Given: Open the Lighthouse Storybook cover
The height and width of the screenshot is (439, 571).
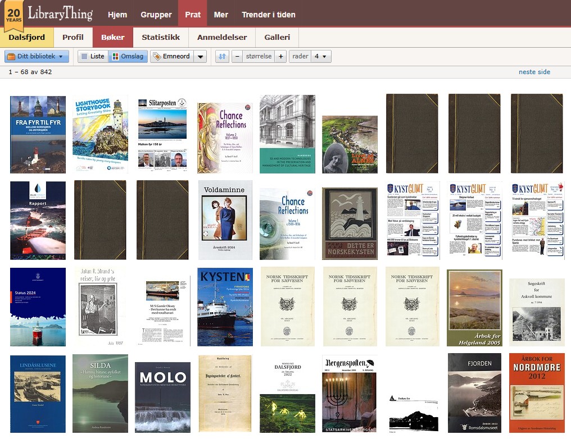Looking at the screenshot, I should pyautogui.click(x=100, y=134).
